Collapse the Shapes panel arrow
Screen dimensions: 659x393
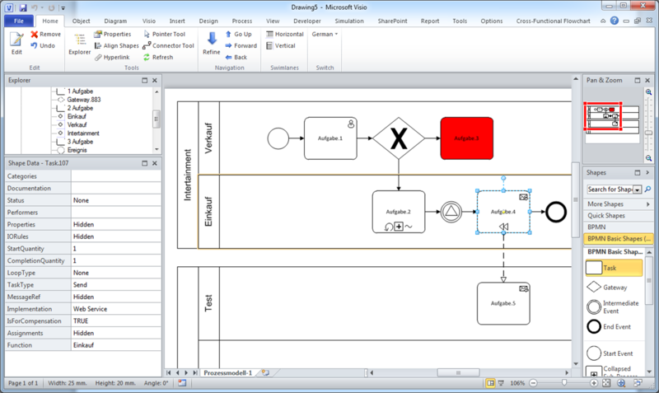pyautogui.click(x=647, y=172)
